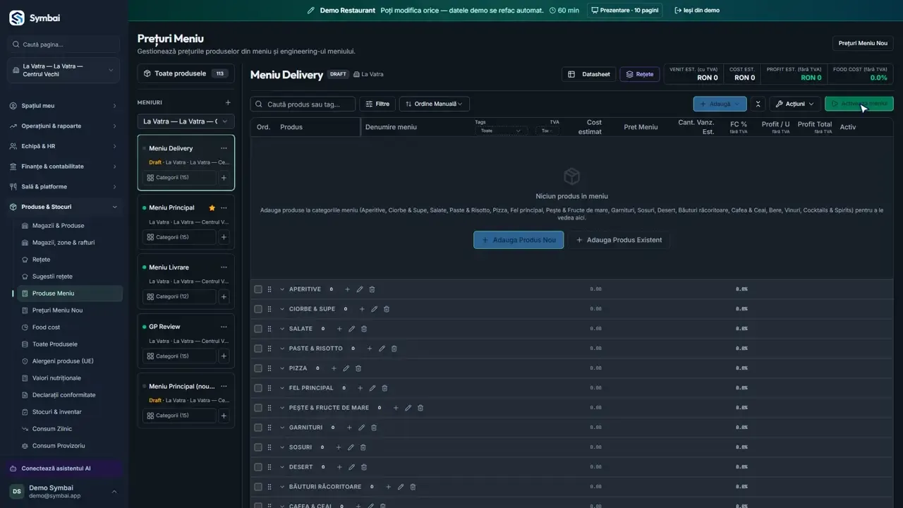Viewport: 903px width, 508px height.
Task: Open the Acțiuni dropdown
Action: [795, 104]
